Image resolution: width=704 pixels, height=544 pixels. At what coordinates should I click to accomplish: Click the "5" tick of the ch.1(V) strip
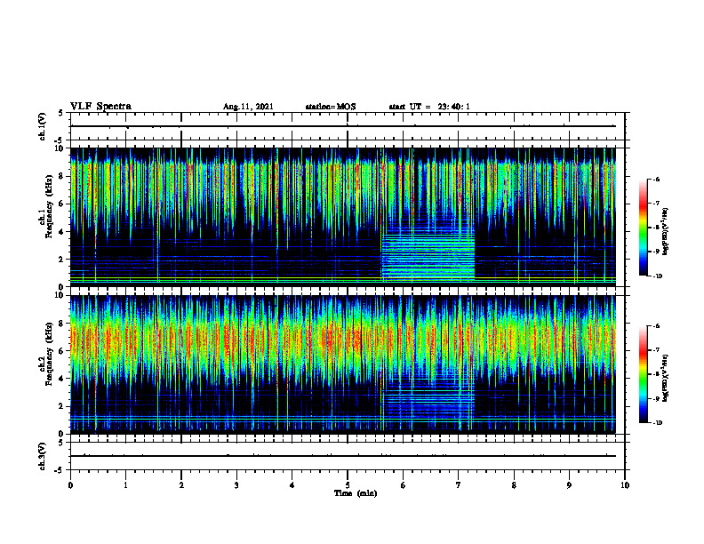point(62,114)
